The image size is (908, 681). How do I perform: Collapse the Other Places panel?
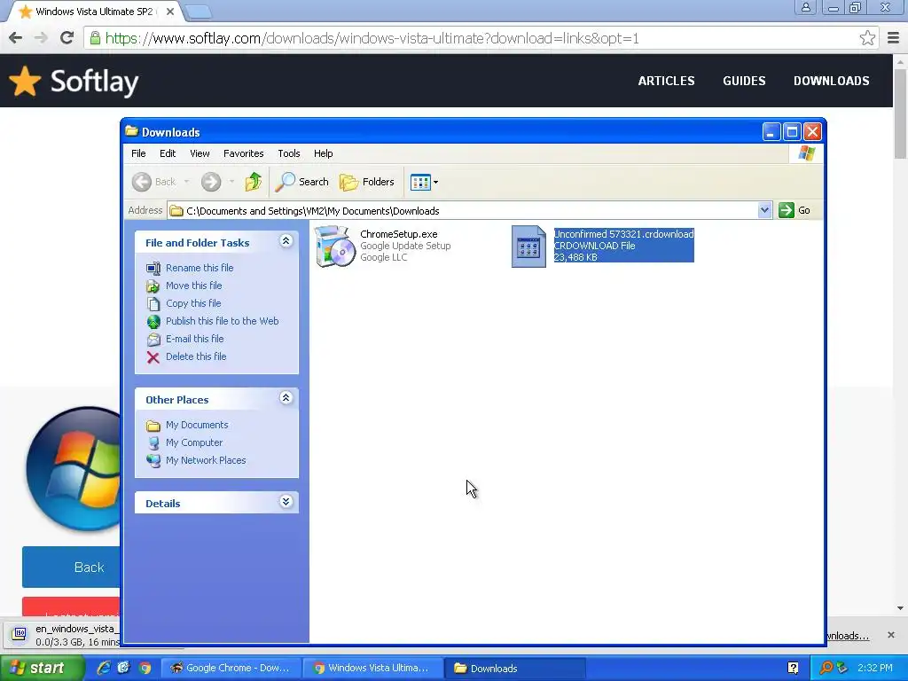click(x=286, y=398)
